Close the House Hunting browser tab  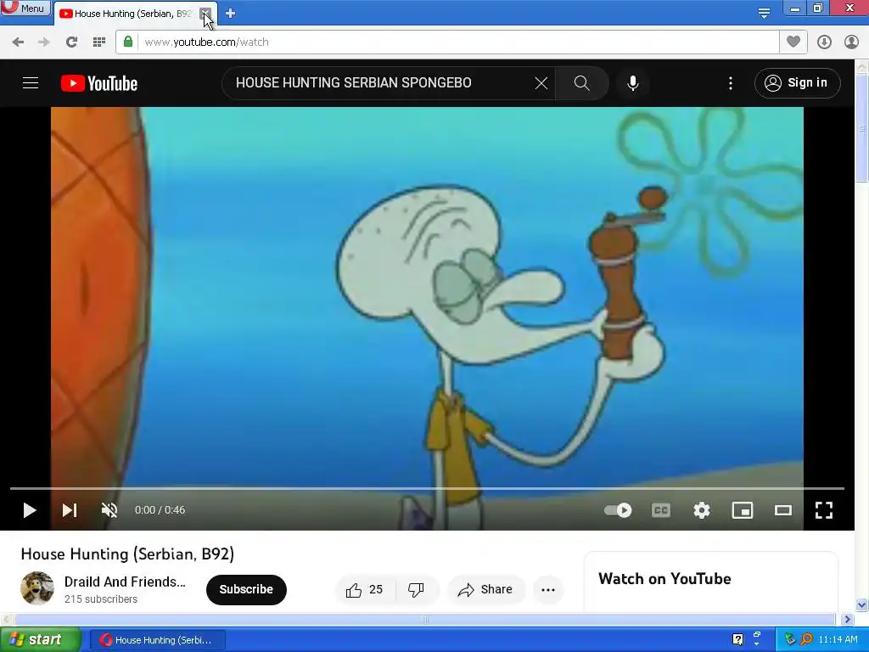pyautogui.click(x=205, y=14)
